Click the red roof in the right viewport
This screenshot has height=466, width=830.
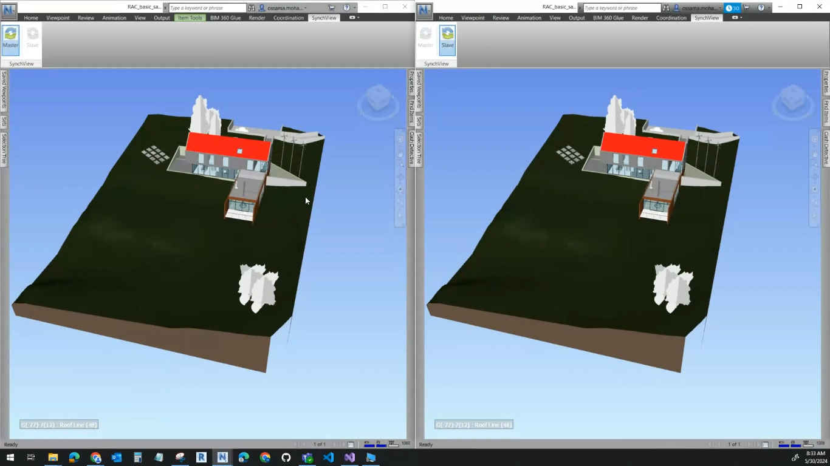(x=643, y=147)
